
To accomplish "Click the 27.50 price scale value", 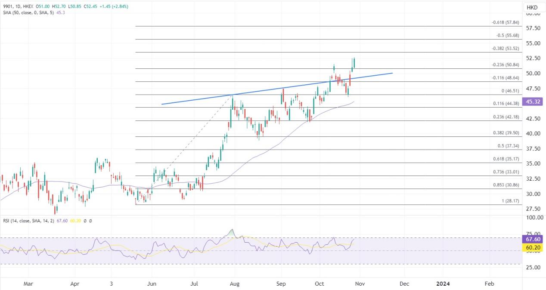I will pyautogui.click(x=534, y=209).
